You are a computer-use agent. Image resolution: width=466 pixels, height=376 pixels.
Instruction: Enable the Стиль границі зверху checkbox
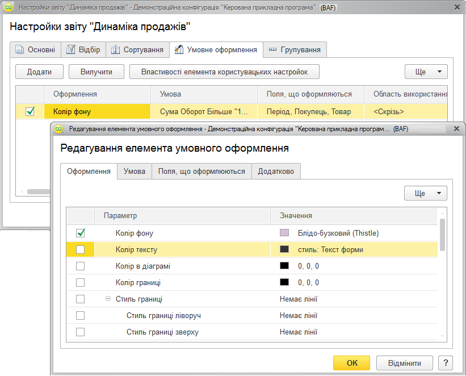coord(80,332)
